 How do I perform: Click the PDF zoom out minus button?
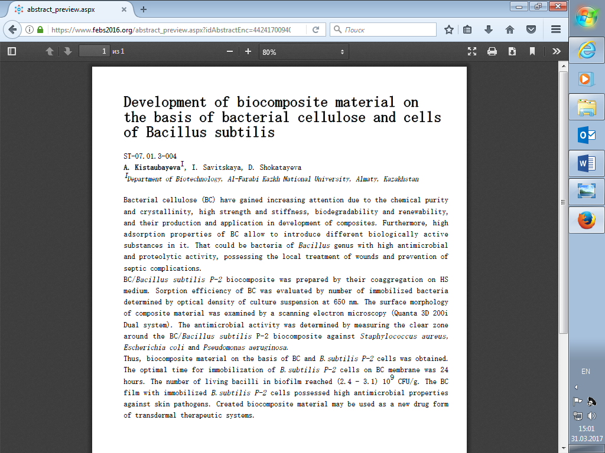click(230, 52)
